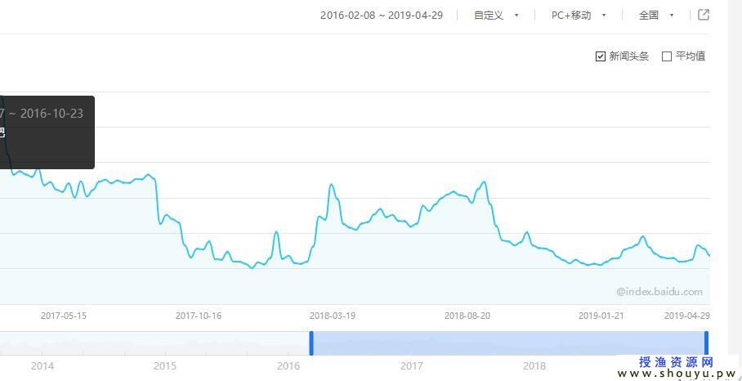742x381 pixels.
Task: Click the 2017 label in the overview timeline
Action: [412, 365]
